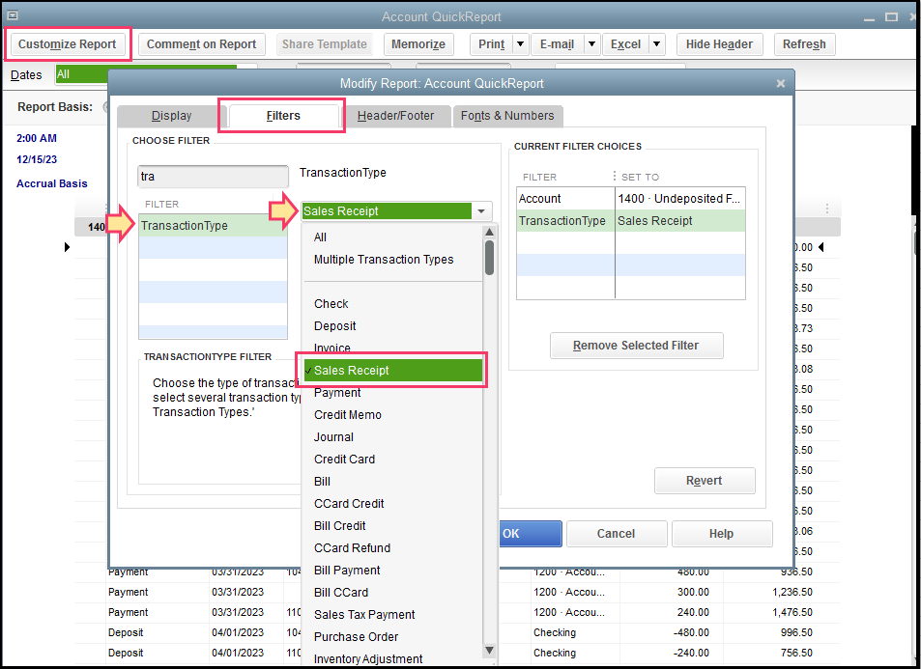The image size is (921, 669).
Task: Click the Memorize button
Action: click(x=418, y=44)
